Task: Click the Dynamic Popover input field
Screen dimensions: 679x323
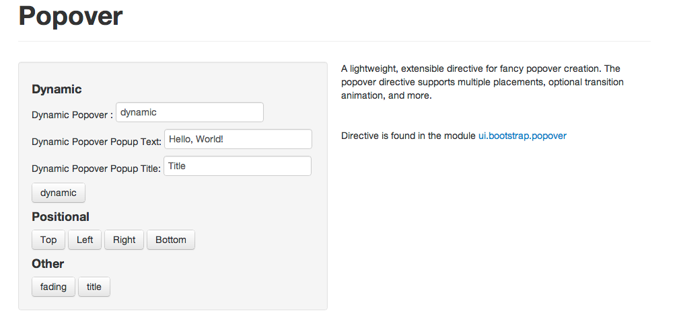Action: pos(190,112)
